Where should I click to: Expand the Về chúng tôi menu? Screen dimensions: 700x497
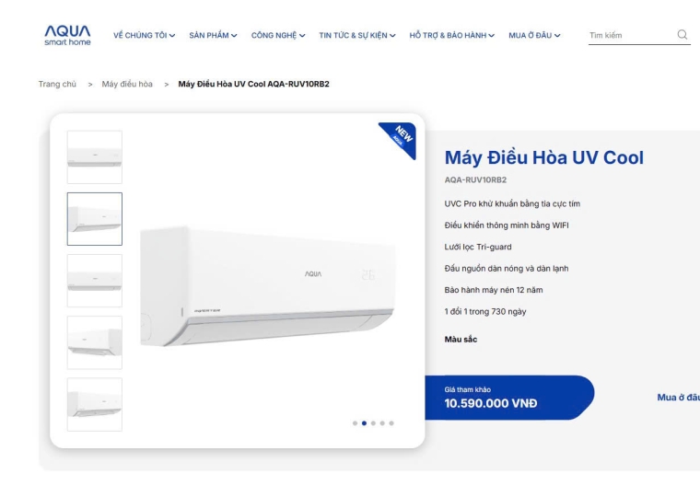pyautogui.click(x=144, y=35)
